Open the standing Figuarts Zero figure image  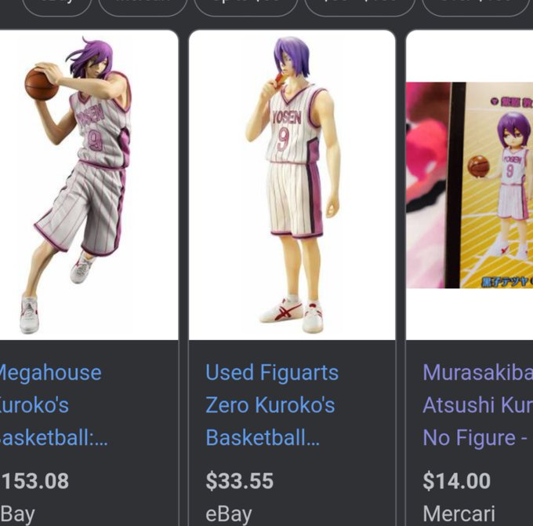(292, 184)
